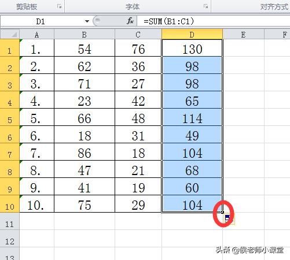Select row 4 header
The height and width of the screenshot is (260, 290).
tap(10, 100)
